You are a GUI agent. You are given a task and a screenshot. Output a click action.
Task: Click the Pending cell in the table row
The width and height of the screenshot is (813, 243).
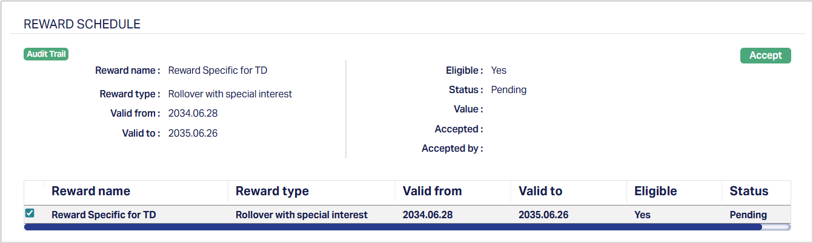[748, 215]
